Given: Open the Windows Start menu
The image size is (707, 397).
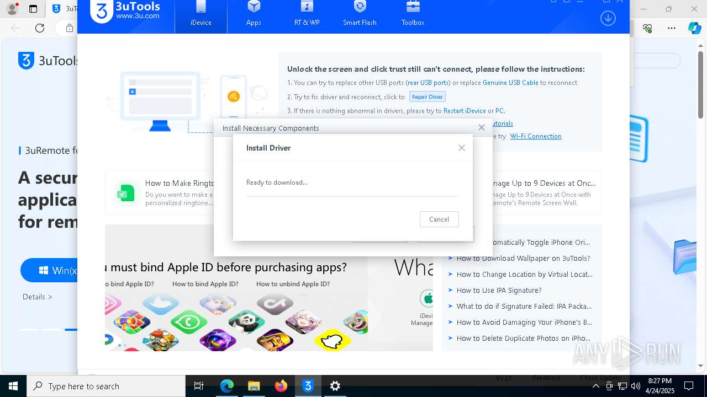Looking at the screenshot, I should pos(13,386).
